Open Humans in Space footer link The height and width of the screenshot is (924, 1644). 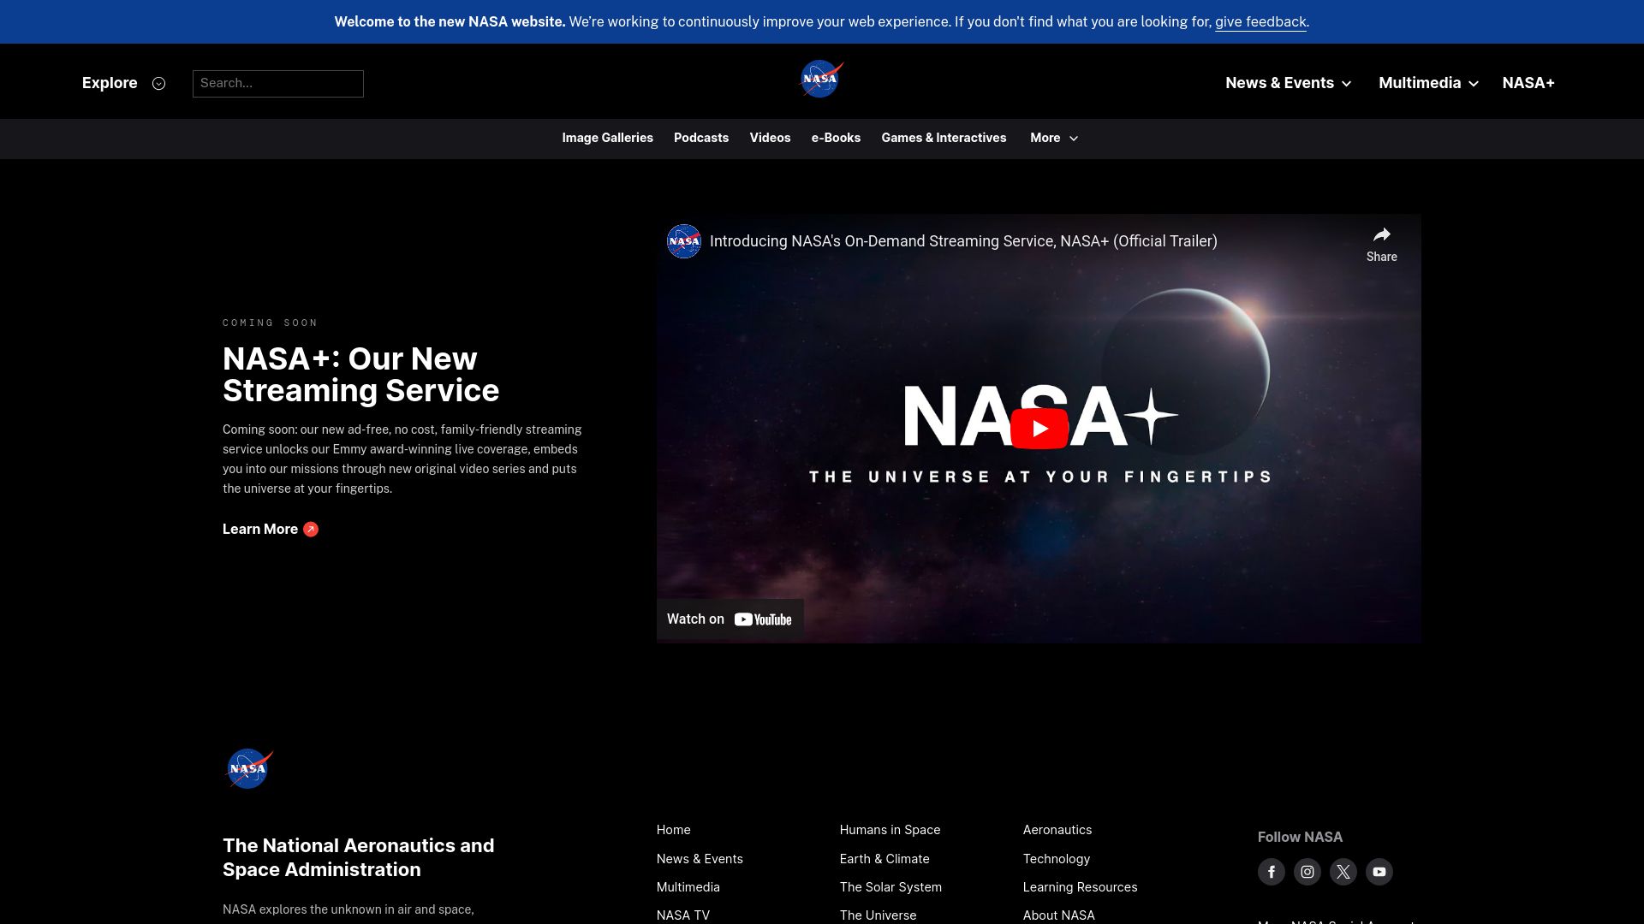pyautogui.click(x=890, y=830)
